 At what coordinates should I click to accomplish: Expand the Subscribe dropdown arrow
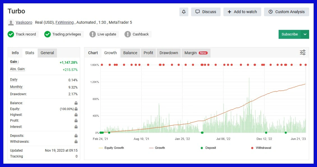click(305, 34)
